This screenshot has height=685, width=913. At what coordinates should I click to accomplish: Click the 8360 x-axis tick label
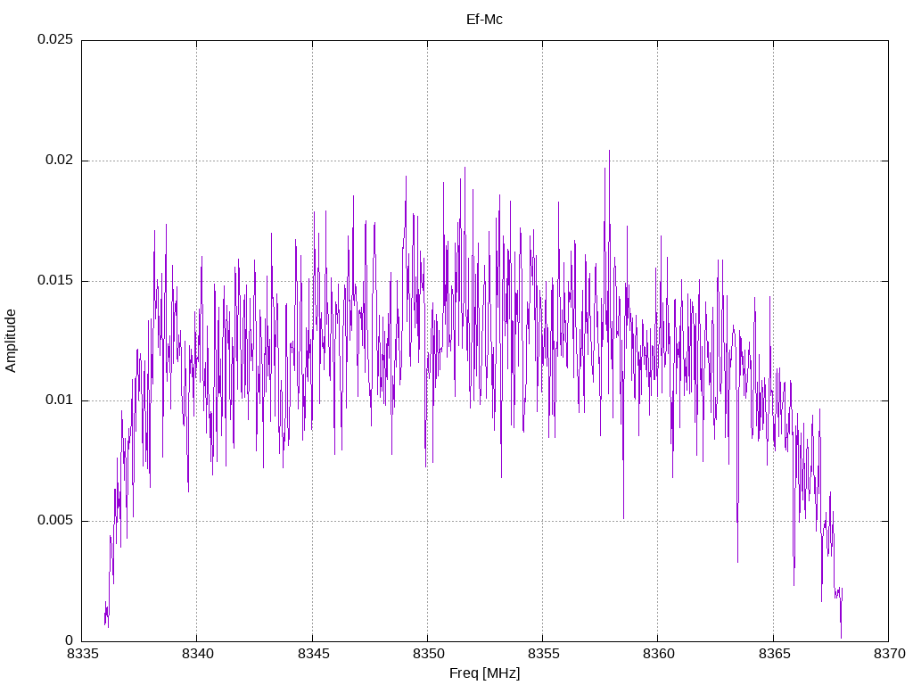[x=659, y=654]
